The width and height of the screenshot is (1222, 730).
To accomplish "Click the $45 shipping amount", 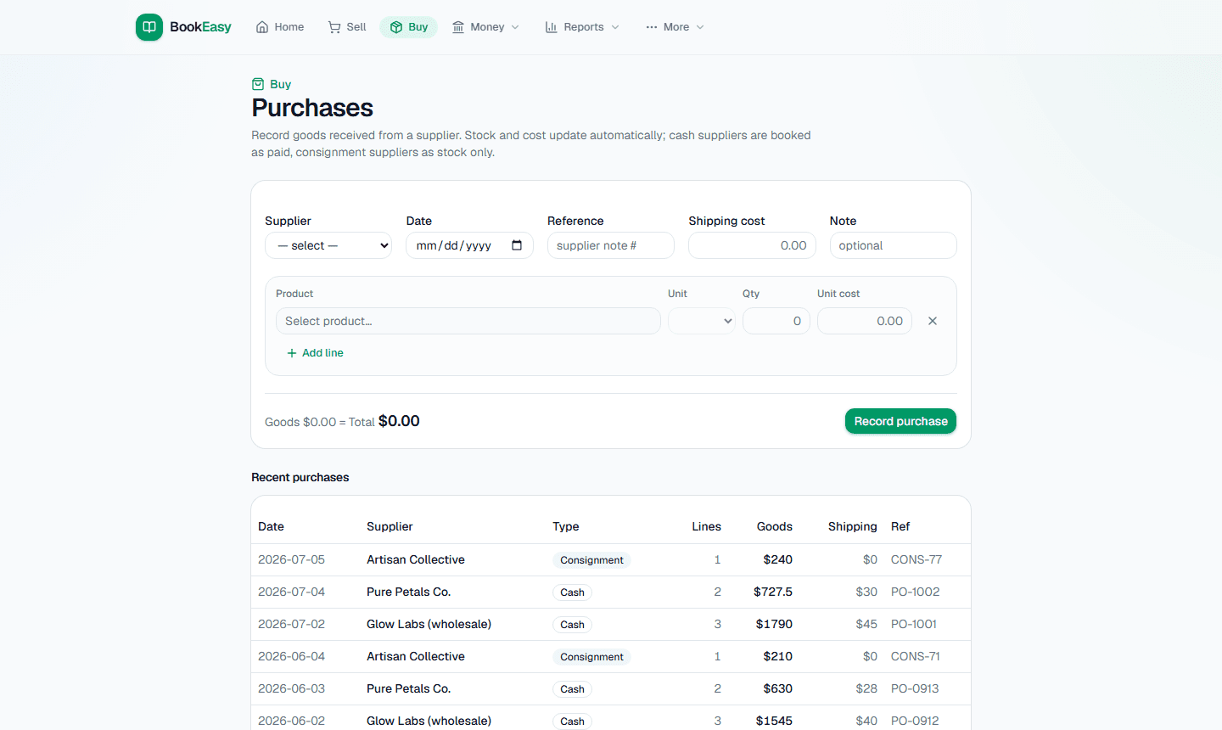I will [866, 624].
